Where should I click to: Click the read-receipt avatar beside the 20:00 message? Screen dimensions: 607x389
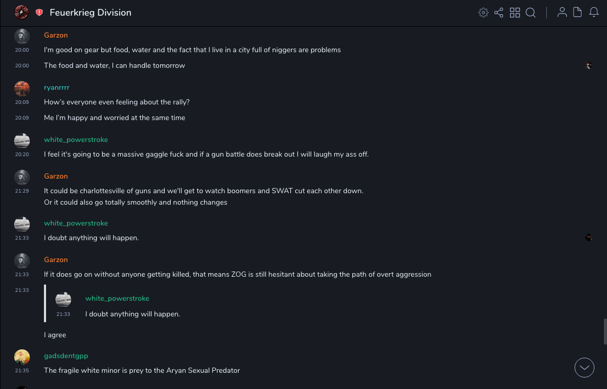(x=589, y=66)
